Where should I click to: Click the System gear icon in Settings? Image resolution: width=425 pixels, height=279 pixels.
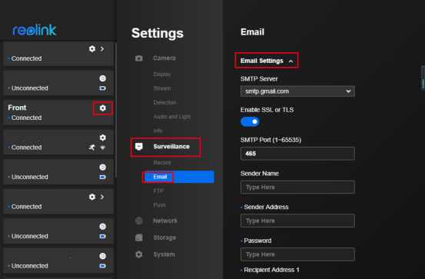click(139, 254)
